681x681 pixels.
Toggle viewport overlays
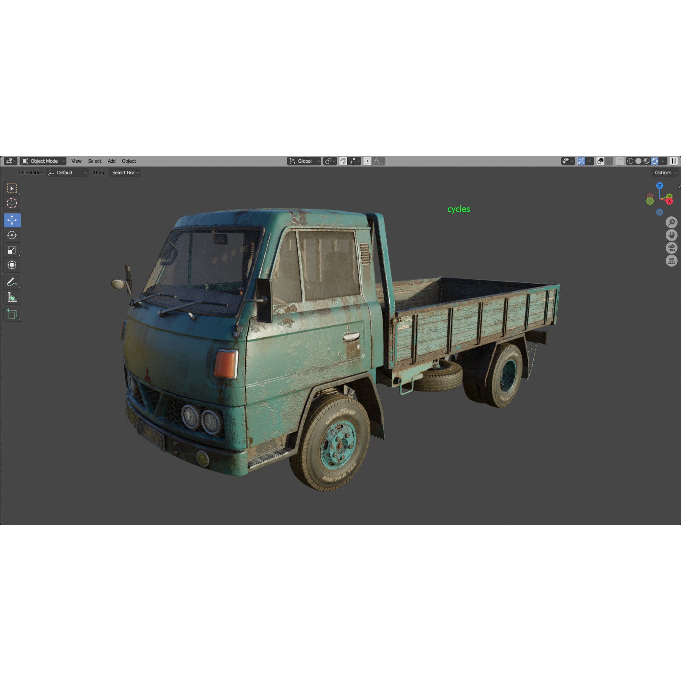click(x=601, y=161)
